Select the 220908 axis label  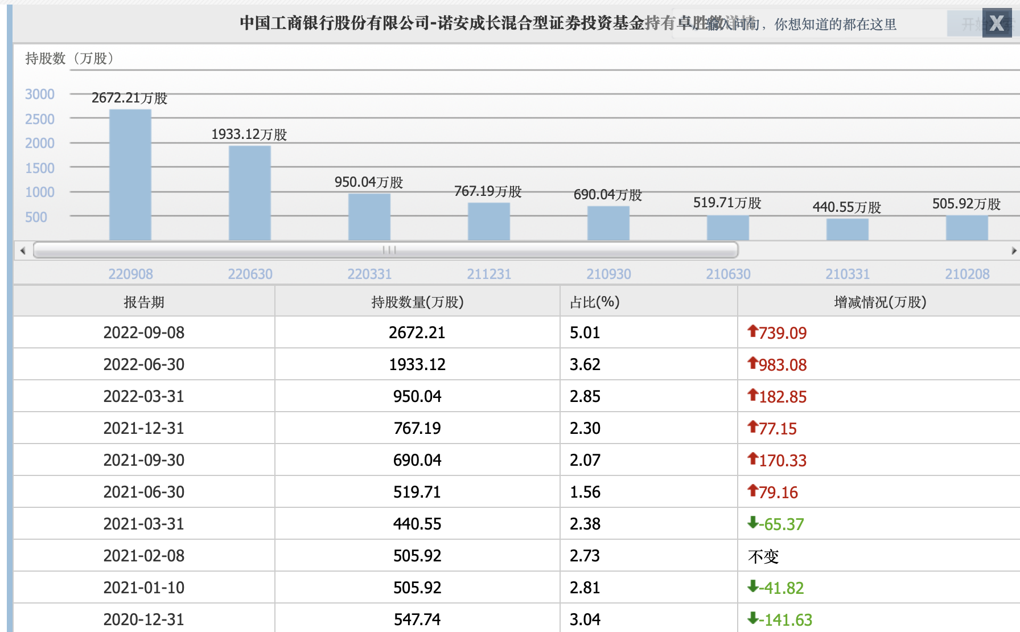(131, 274)
